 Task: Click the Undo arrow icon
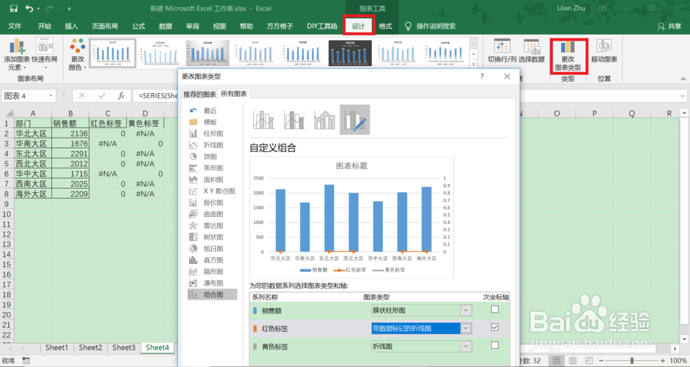coord(30,8)
